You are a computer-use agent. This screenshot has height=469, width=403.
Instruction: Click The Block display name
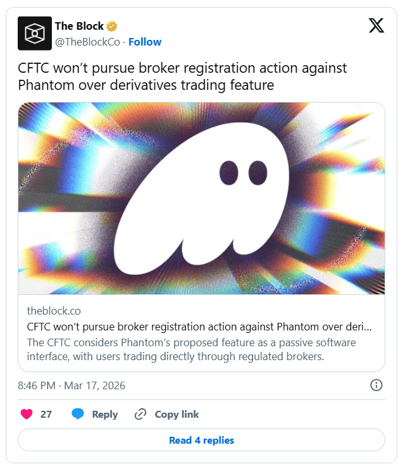tap(78, 27)
